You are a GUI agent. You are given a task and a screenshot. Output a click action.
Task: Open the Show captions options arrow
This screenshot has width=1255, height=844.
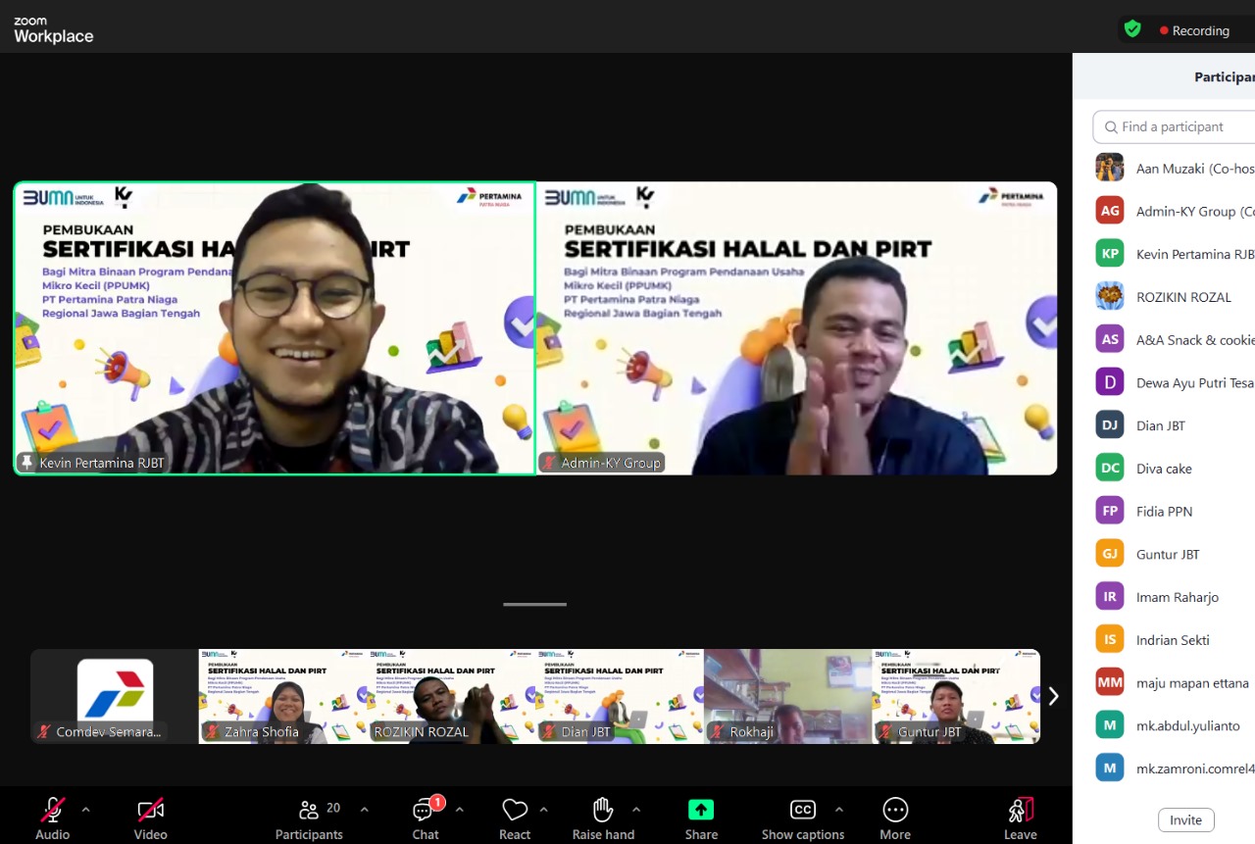coord(839,810)
